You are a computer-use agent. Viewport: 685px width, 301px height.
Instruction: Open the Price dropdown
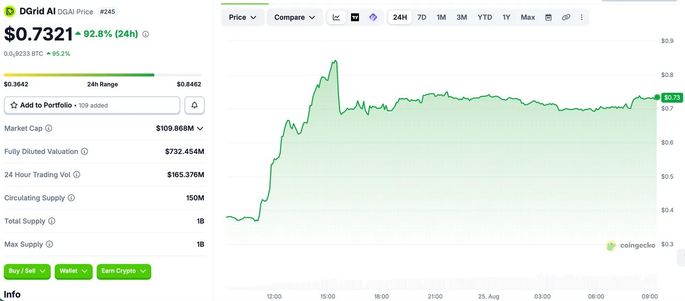click(243, 17)
